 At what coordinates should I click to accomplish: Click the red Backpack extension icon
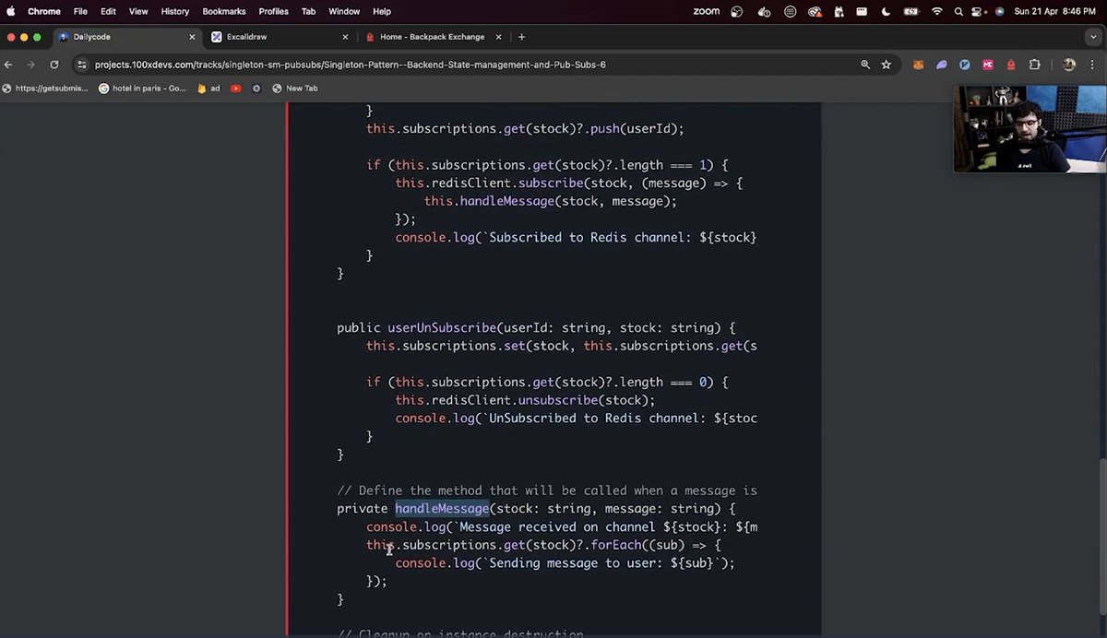(x=1011, y=65)
